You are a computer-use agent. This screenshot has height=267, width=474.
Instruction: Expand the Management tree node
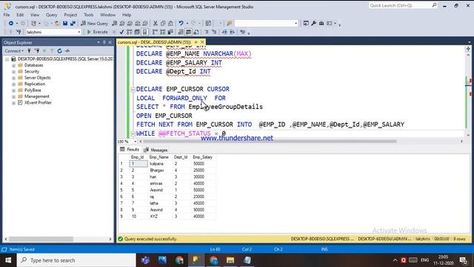(x=13, y=96)
